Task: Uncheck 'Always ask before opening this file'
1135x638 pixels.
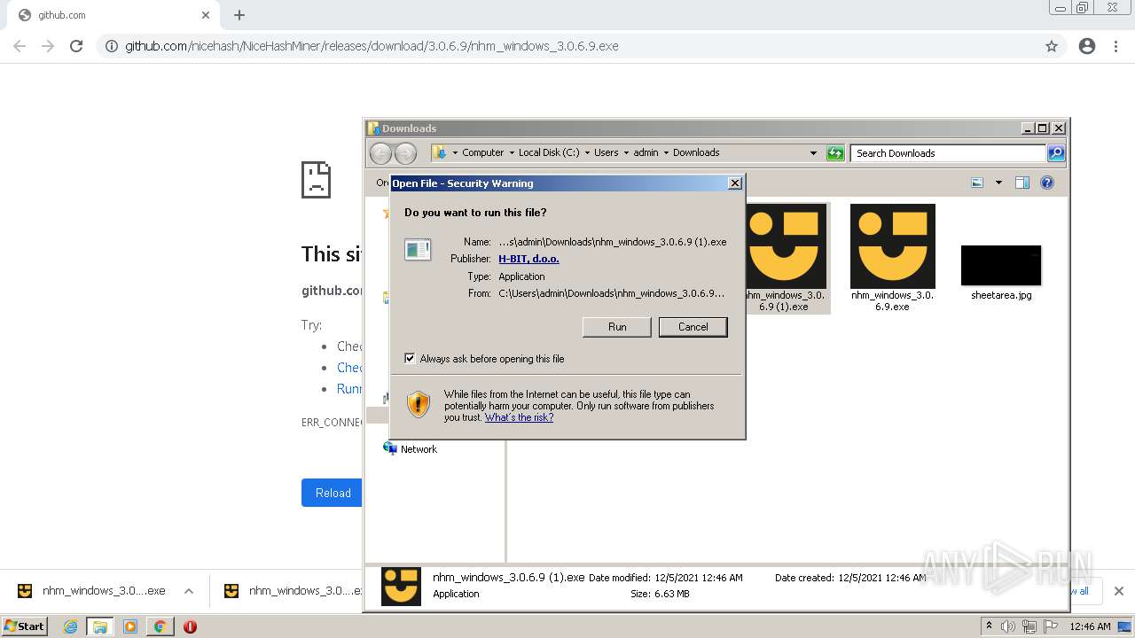Action: point(410,358)
